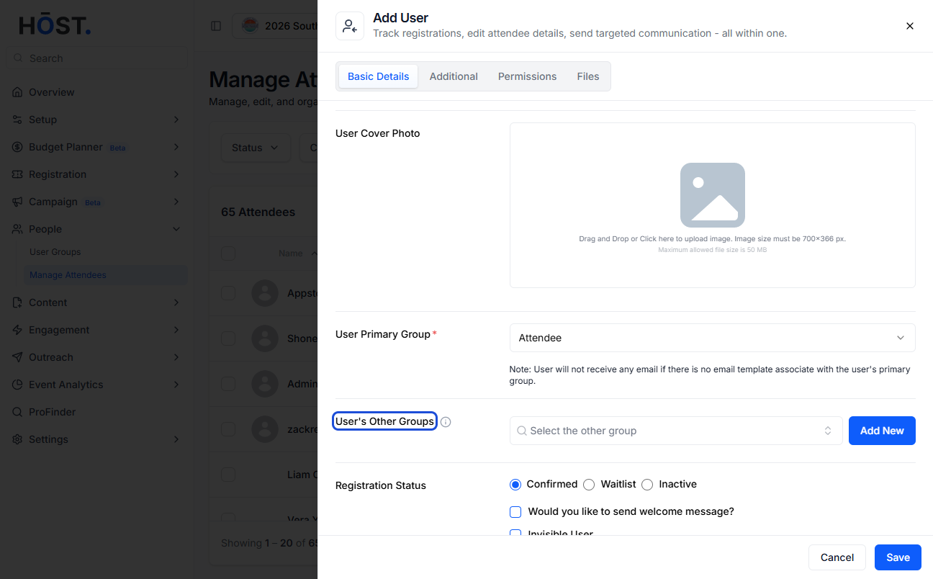Click the Add New button
The image size is (933, 579).
(x=882, y=431)
